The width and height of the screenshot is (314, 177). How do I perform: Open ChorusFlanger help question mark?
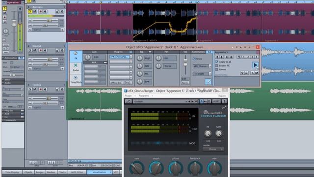pos(224,102)
